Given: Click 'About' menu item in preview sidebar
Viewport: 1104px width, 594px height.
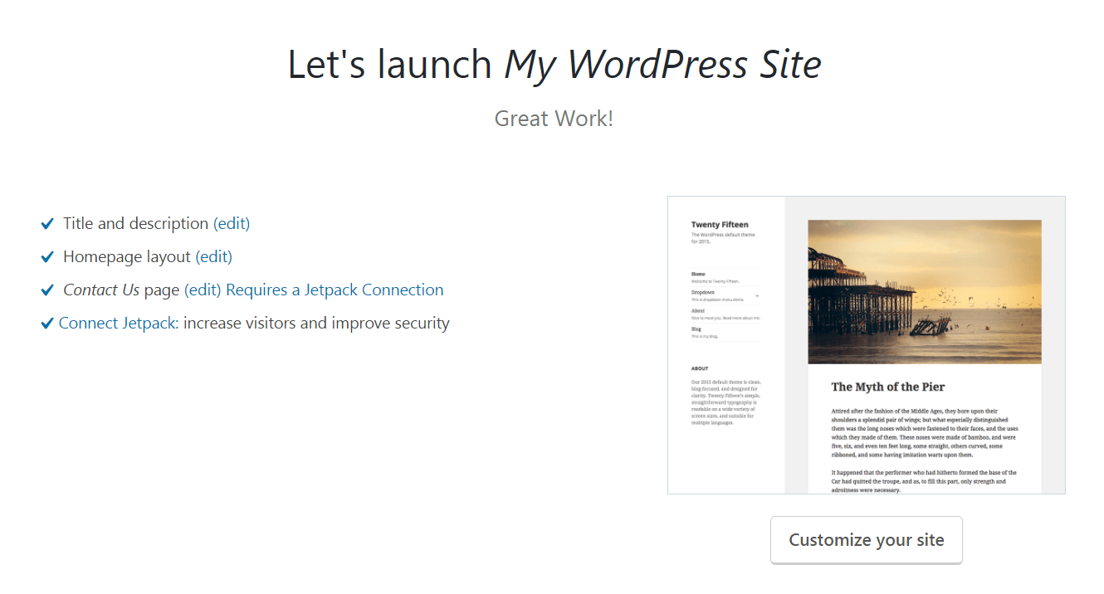Looking at the screenshot, I should pyautogui.click(x=698, y=310).
